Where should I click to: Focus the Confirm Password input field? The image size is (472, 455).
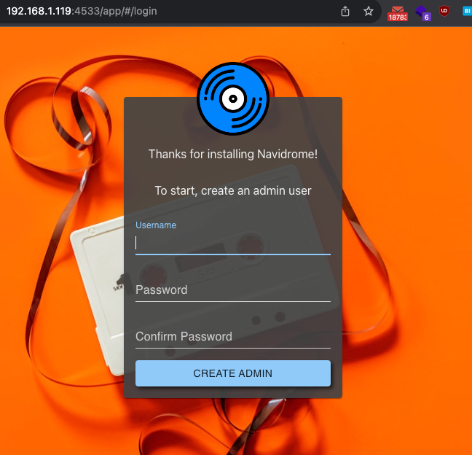point(233,337)
